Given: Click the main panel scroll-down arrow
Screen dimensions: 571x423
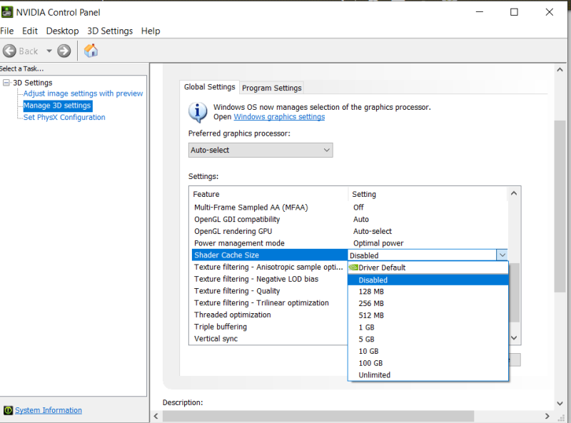Looking at the screenshot, I should coord(560,403).
